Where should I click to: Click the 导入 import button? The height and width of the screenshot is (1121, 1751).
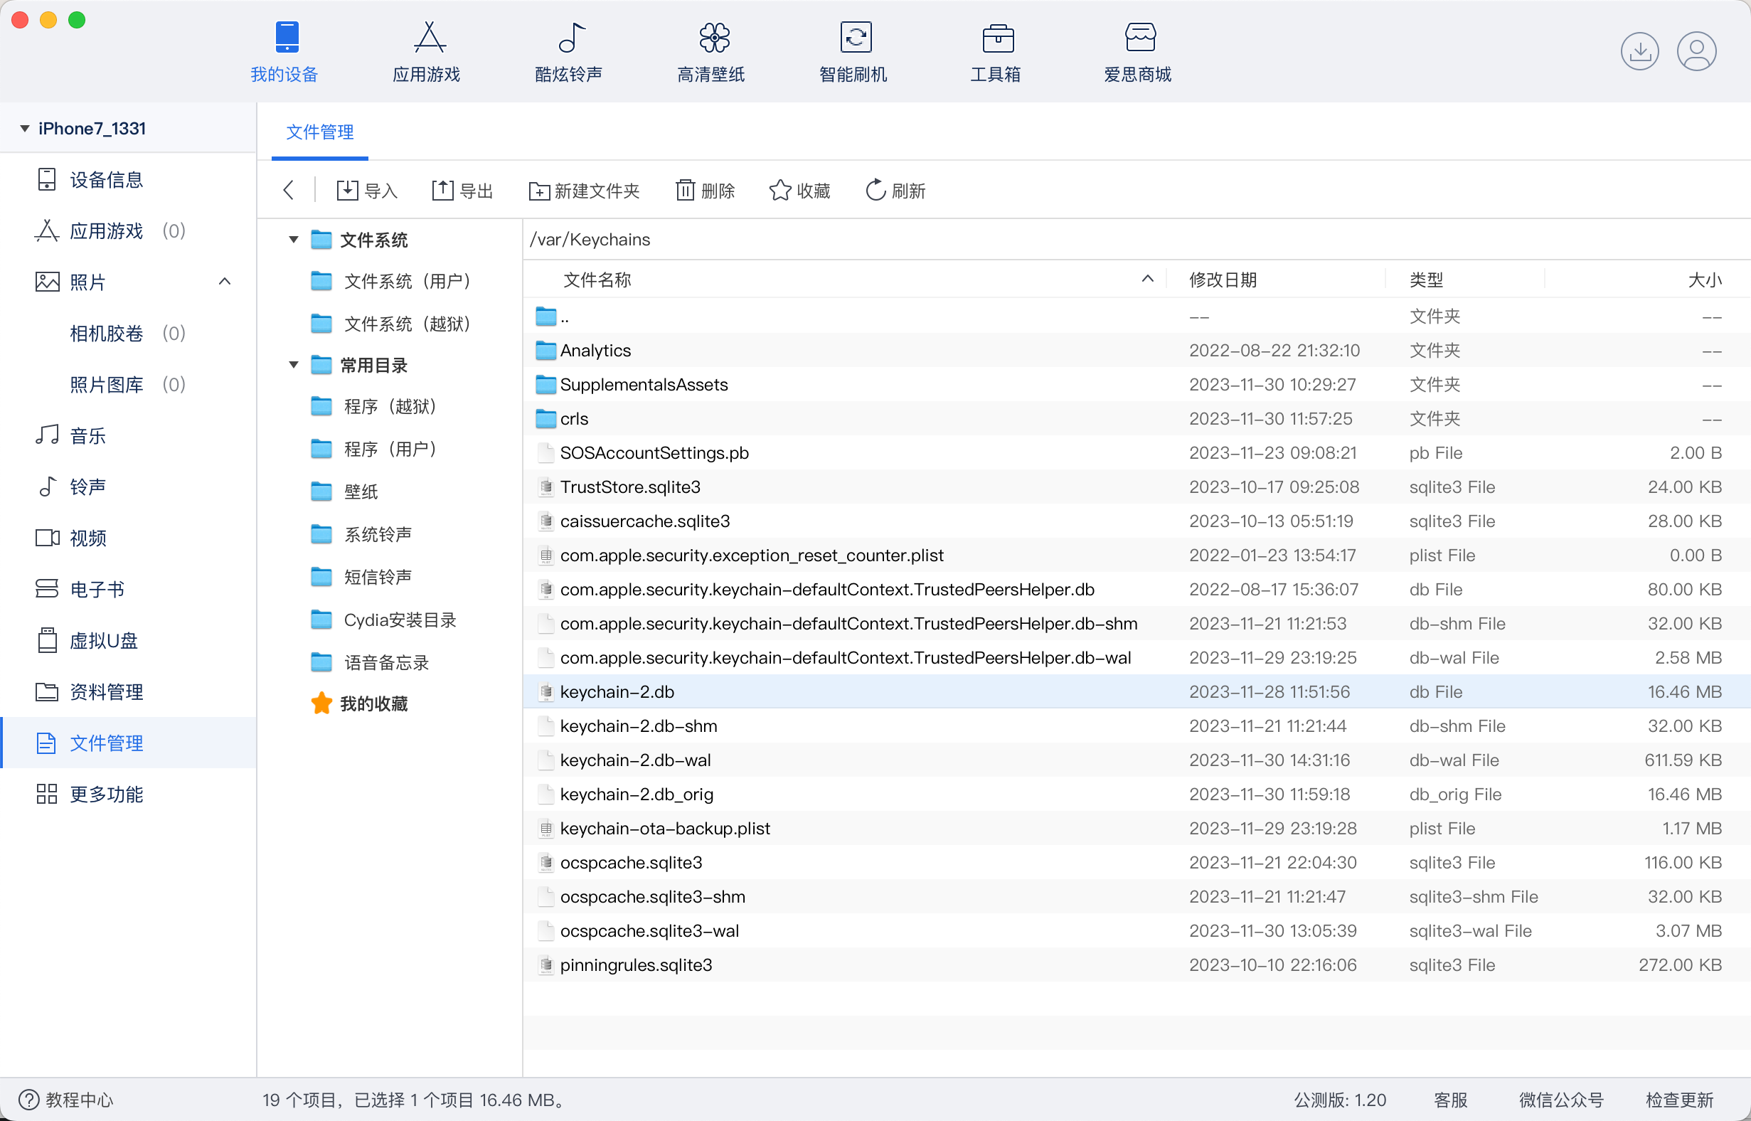point(367,191)
